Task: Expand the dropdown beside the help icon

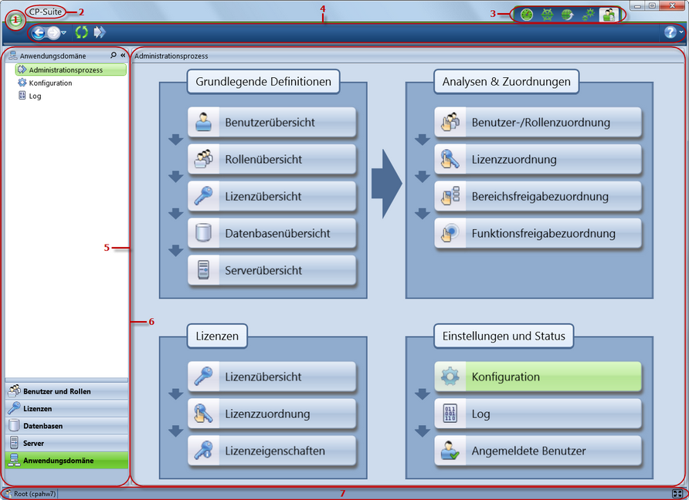Action: 681,32
